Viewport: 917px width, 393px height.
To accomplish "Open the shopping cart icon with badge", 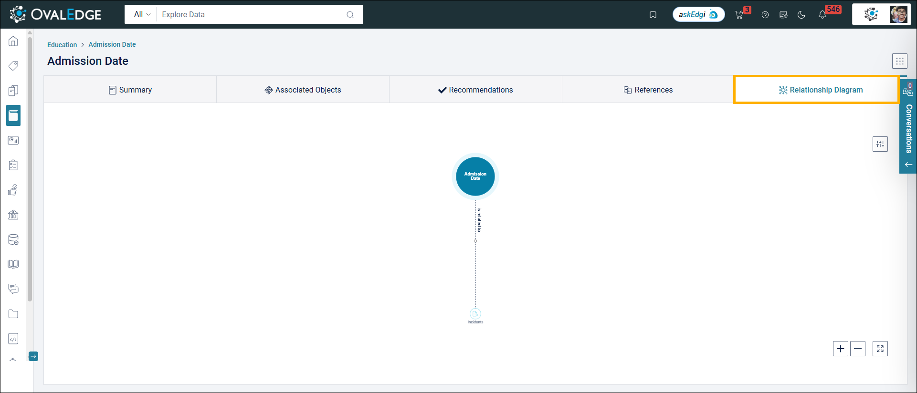I will click(739, 15).
